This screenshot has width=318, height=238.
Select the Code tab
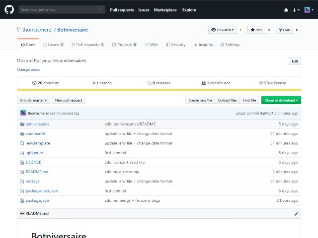(28, 45)
